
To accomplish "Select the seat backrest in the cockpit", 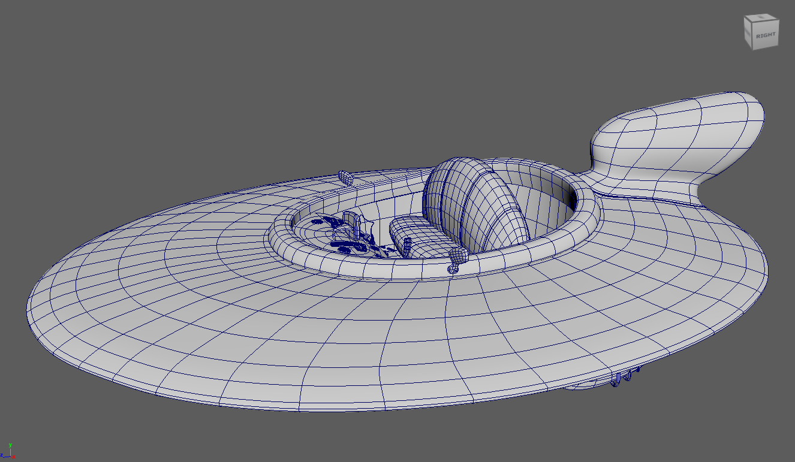I will point(475,204).
